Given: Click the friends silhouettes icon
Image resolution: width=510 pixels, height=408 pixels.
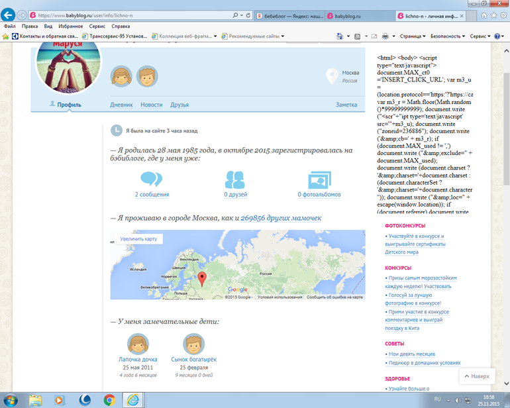Looking at the screenshot, I should (x=235, y=179).
